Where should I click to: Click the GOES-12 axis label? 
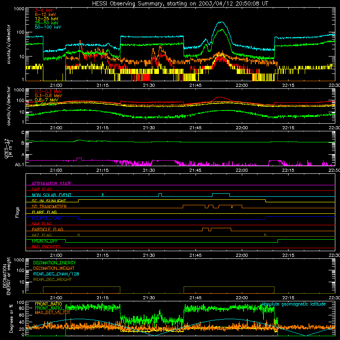8,148
